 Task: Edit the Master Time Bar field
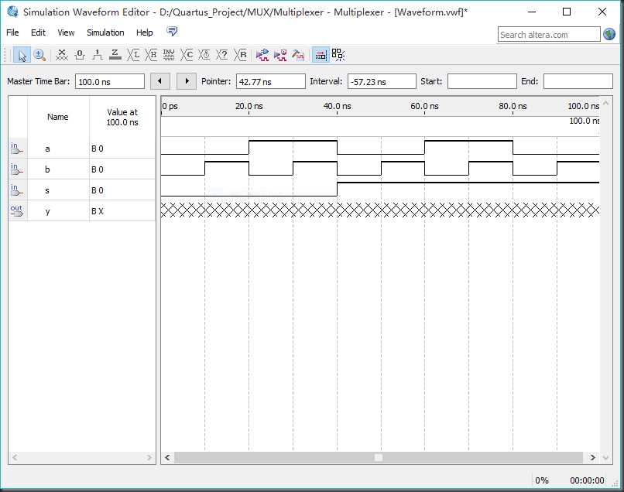point(110,81)
